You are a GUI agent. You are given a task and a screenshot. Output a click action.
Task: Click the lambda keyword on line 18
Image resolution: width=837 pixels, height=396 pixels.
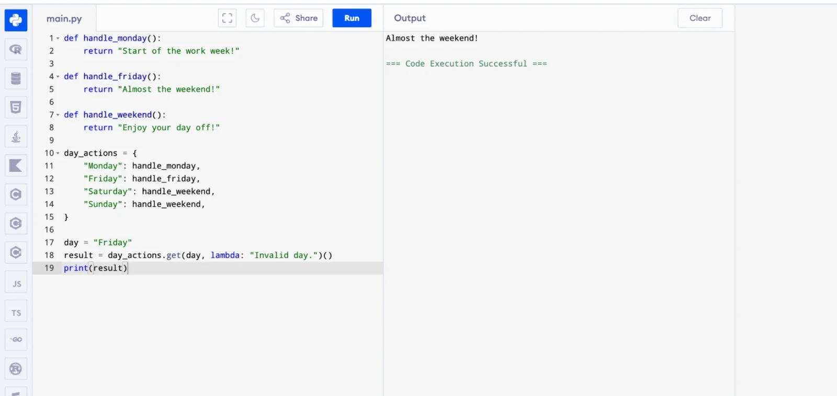[x=225, y=255]
